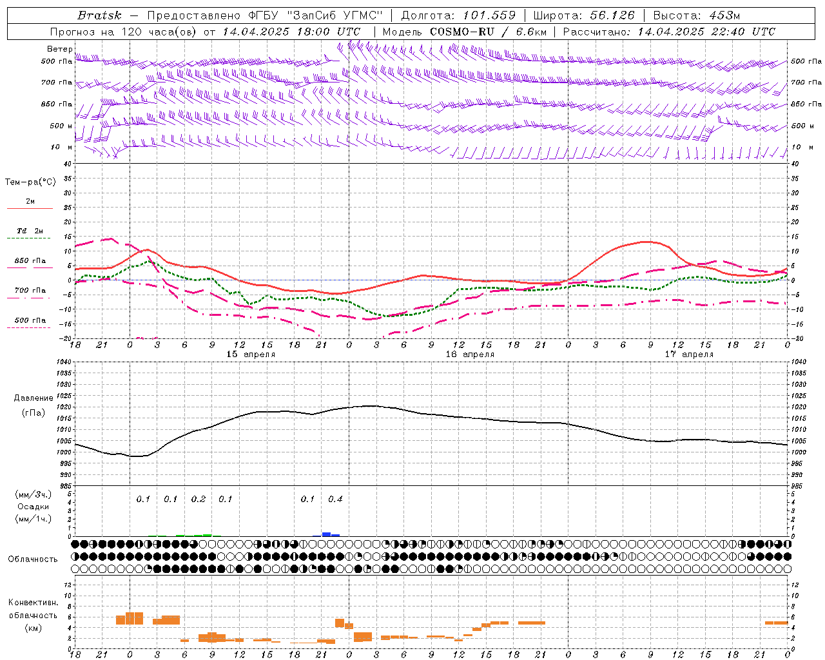The image size is (825, 660).
Task: Click the Модель COSMO-RU / 6.6км label
Action: click(465, 32)
